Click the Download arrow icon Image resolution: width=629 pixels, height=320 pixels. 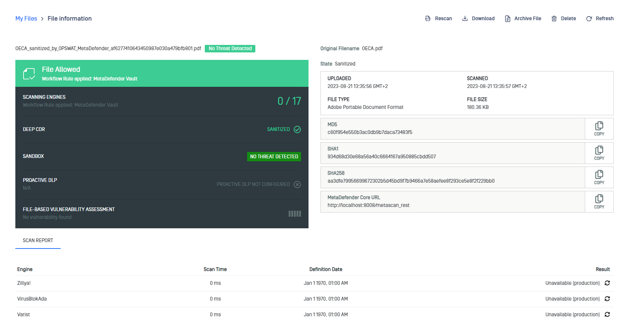coord(465,18)
